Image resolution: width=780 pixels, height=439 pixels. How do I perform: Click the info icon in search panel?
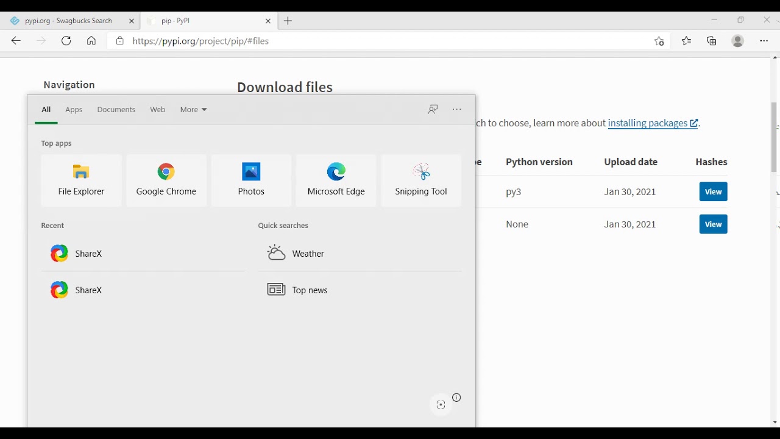(x=456, y=398)
